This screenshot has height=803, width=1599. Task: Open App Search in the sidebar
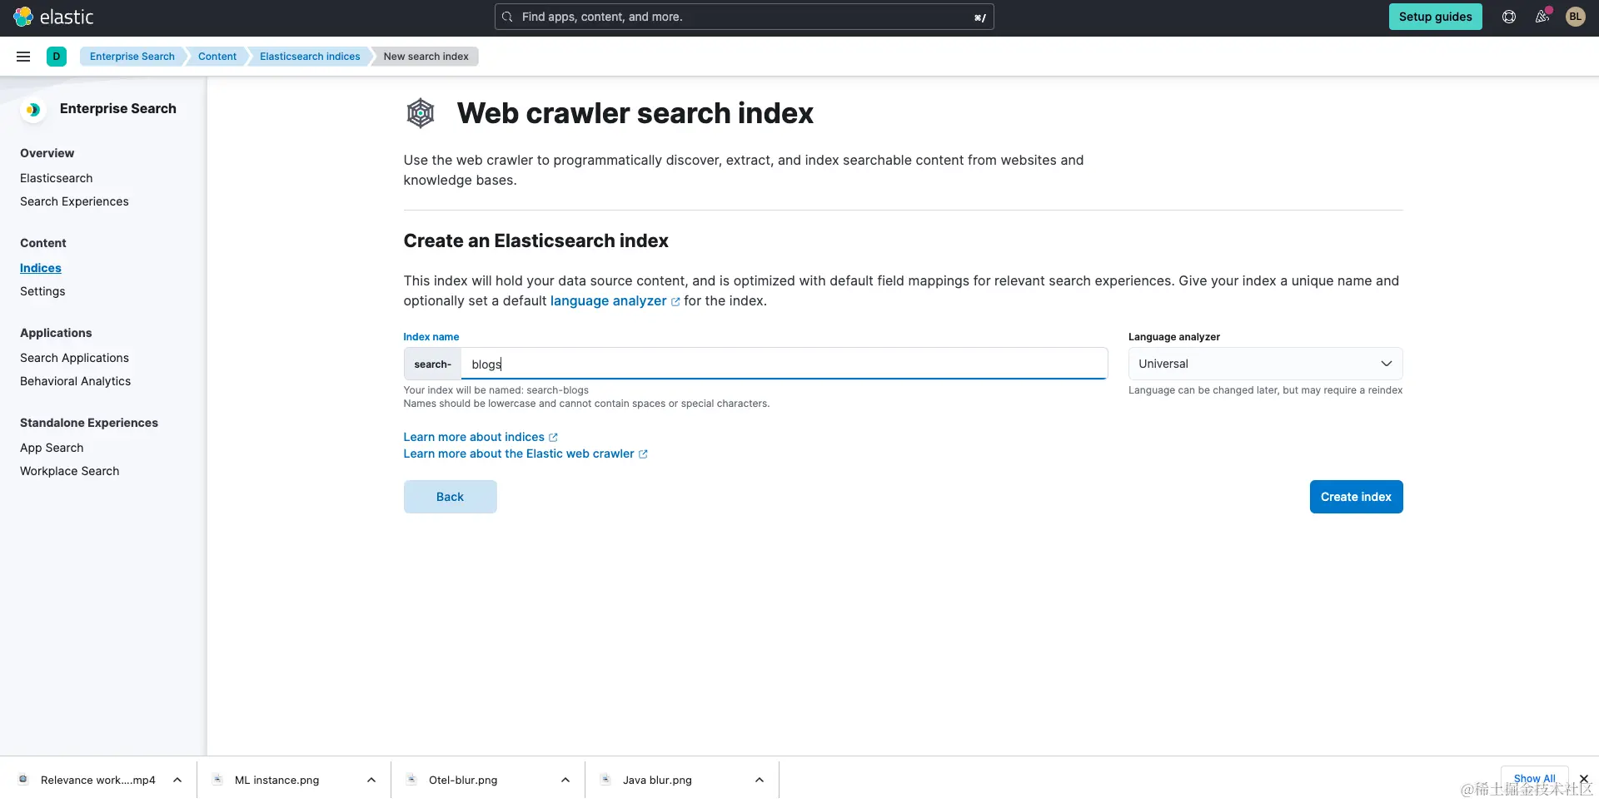click(52, 448)
